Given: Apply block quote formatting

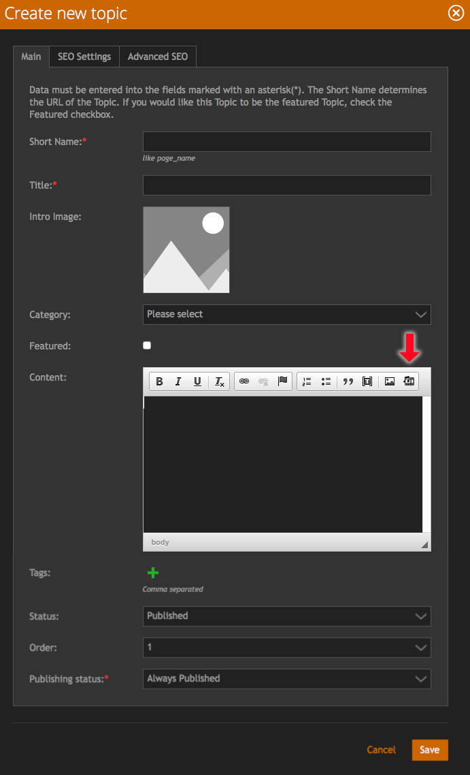Looking at the screenshot, I should [348, 381].
